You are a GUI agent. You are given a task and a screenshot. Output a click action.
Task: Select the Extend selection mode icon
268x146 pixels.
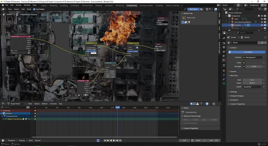coord(186,22)
